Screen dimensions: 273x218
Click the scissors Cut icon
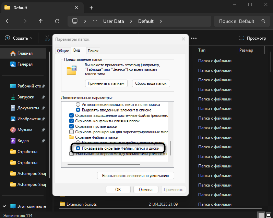click(47, 38)
